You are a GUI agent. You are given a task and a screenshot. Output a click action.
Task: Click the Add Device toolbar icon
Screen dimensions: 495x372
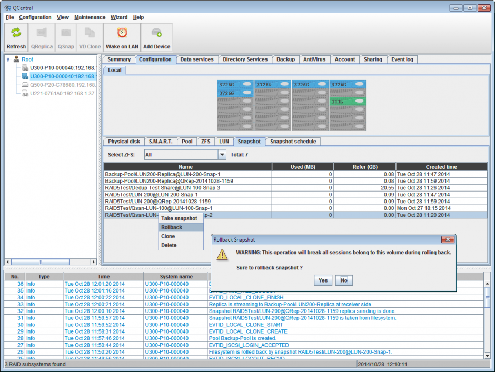[x=156, y=33]
